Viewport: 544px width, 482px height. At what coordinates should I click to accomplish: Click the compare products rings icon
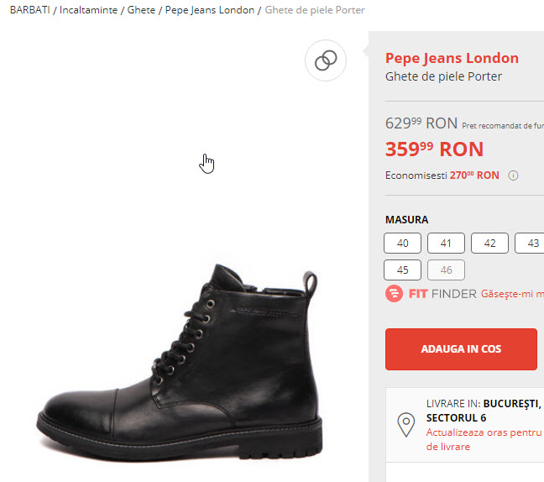[326, 60]
